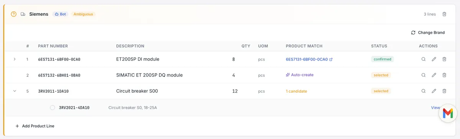Open product match link 6ES7131-6BF00-0CA0

(309, 59)
